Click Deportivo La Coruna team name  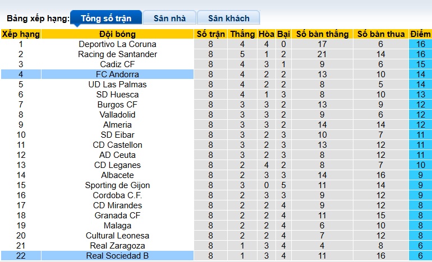point(117,44)
